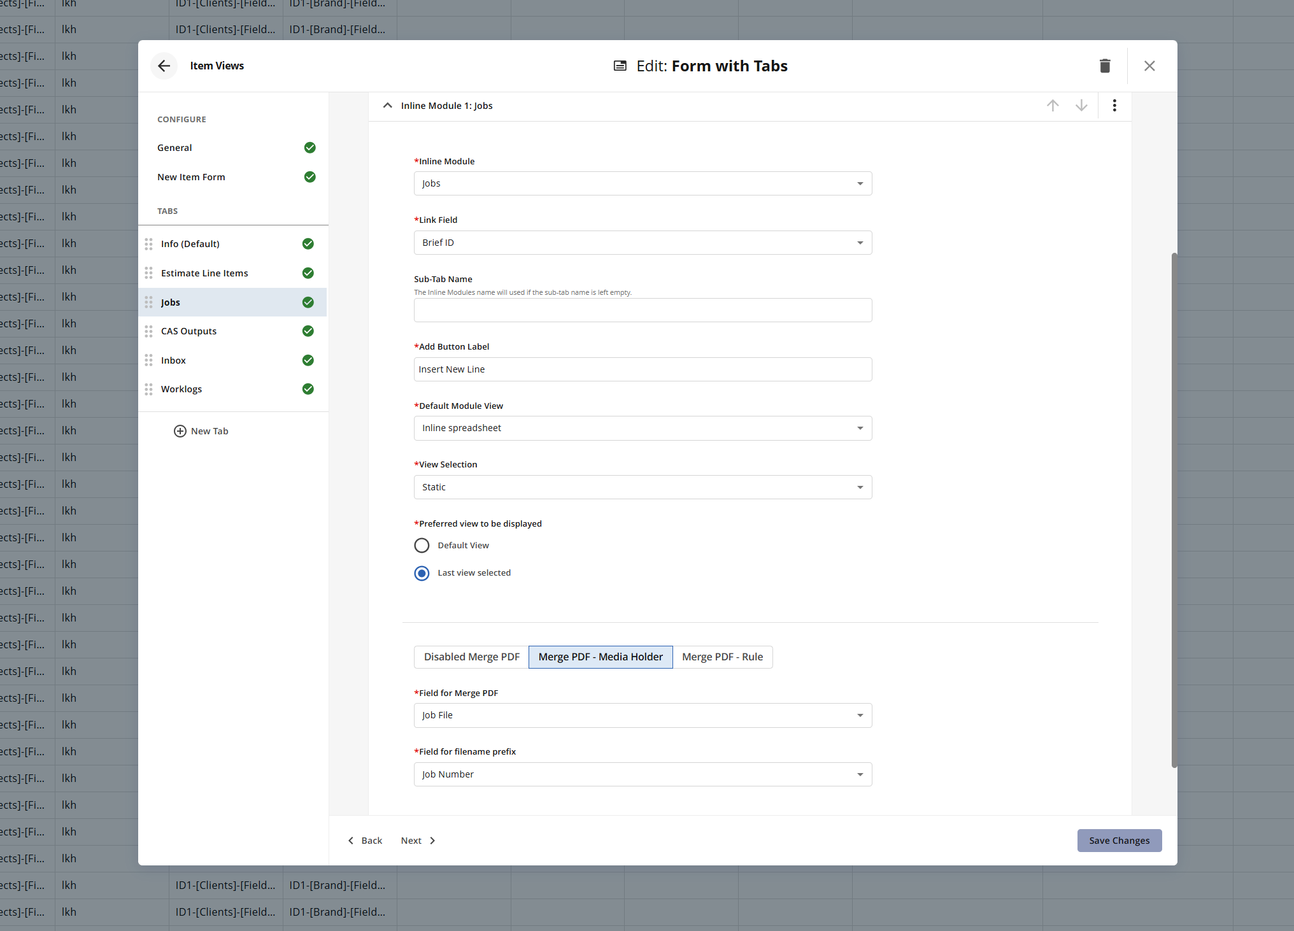Screen dimensions: 1294x931
Task: Open the three-dot menu for Inline Module 1
Action: click(x=1114, y=105)
